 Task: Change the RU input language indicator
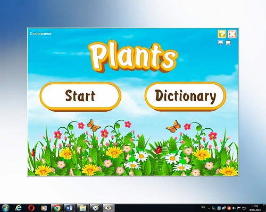coord(203,207)
